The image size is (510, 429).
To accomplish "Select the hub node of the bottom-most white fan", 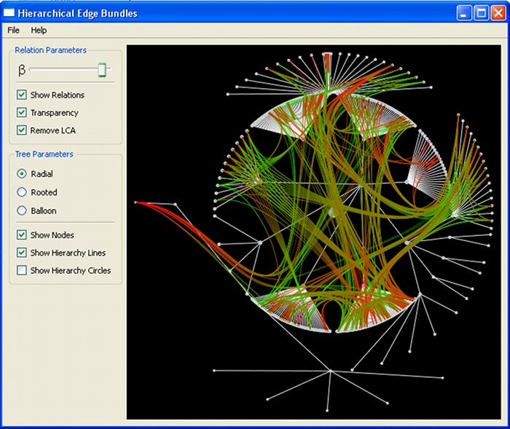I will (x=330, y=371).
